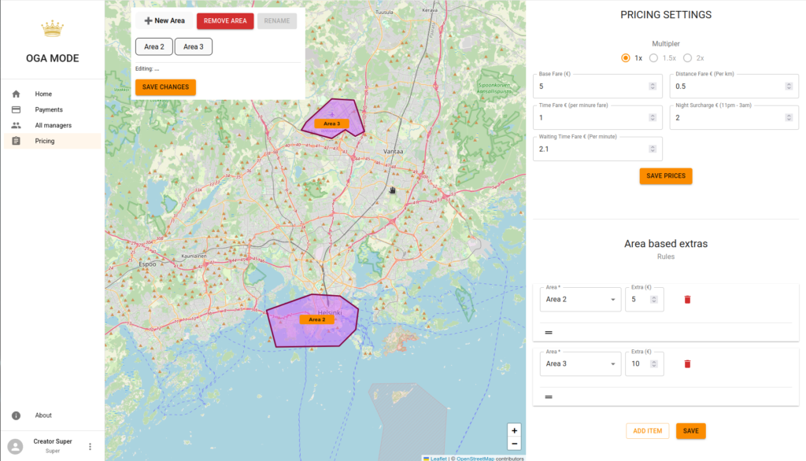
Task: Zoom in on the map
Action: 514,430
